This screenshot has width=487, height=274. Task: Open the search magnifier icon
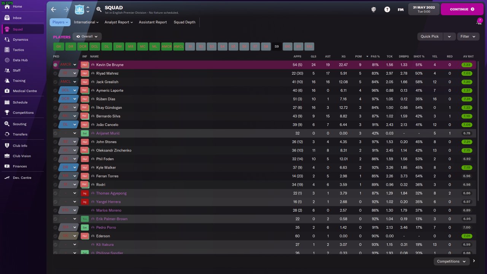[99, 10]
